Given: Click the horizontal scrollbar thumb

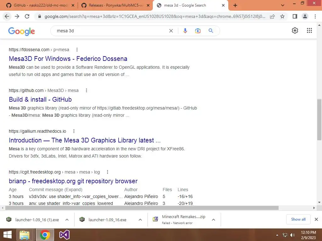Looking at the screenshot, I should point(142,208).
